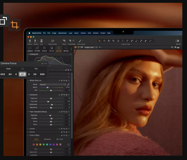Image resolution: width=187 pixels, height=160 pixels.
Task: Open the Apple menu
Action: coord(30,33)
